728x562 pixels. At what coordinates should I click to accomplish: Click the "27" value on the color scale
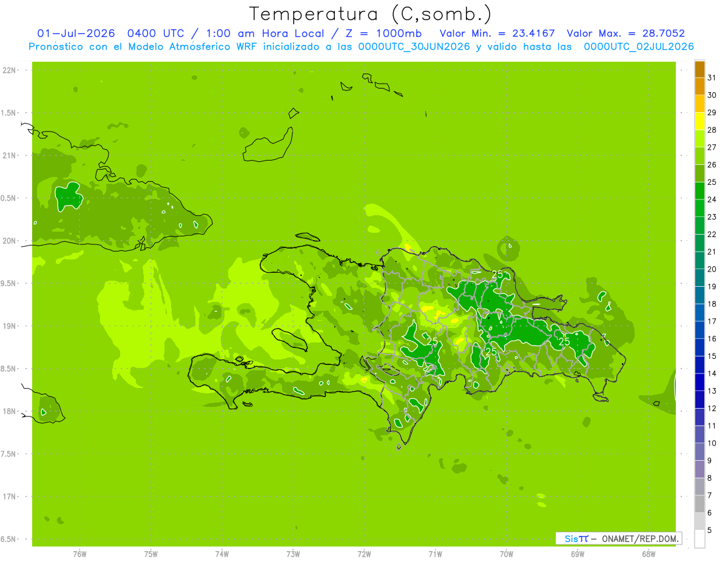(712, 147)
